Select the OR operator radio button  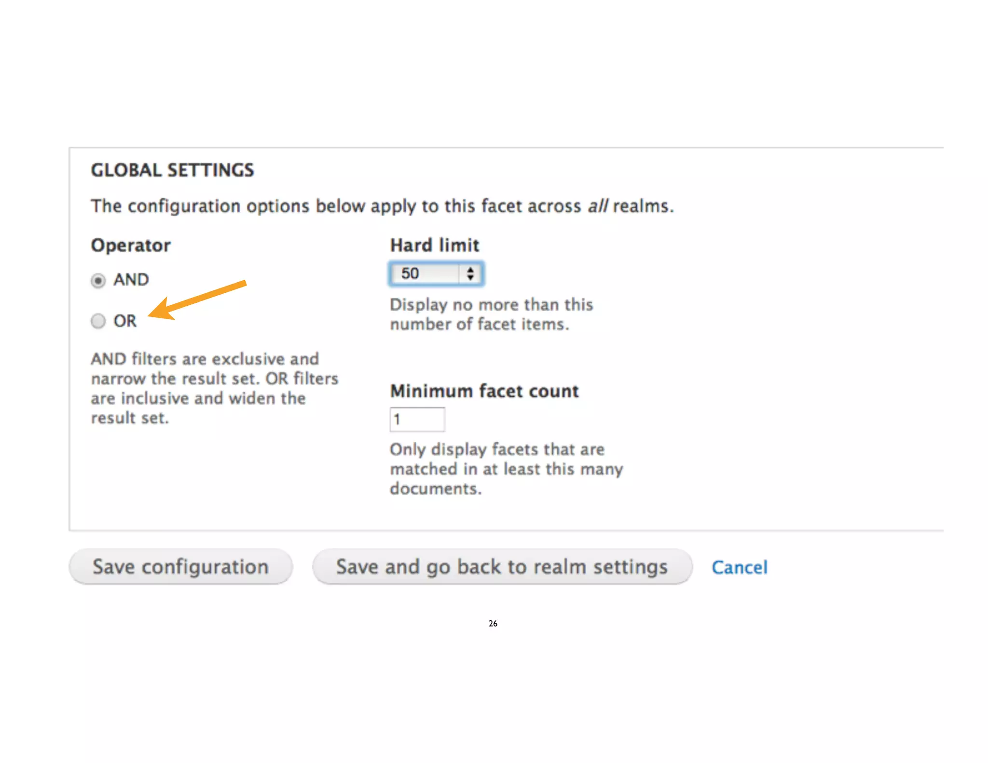tap(98, 321)
